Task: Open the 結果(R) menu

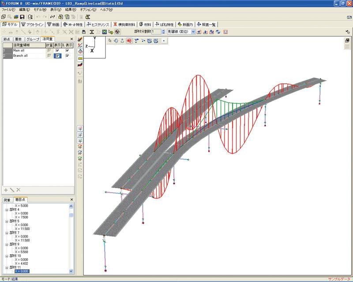Action: pyautogui.click(x=71, y=10)
